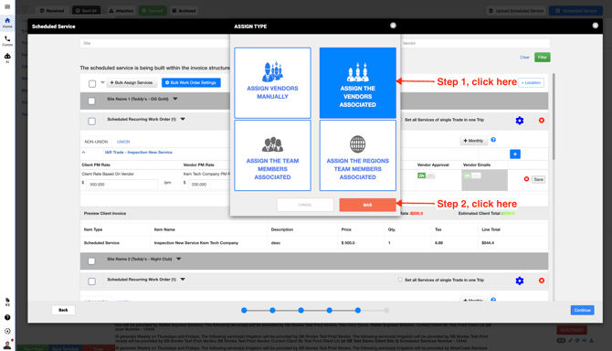Tick the bulk select-all checkbox
612x351 pixels.
[x=92, y=83]
